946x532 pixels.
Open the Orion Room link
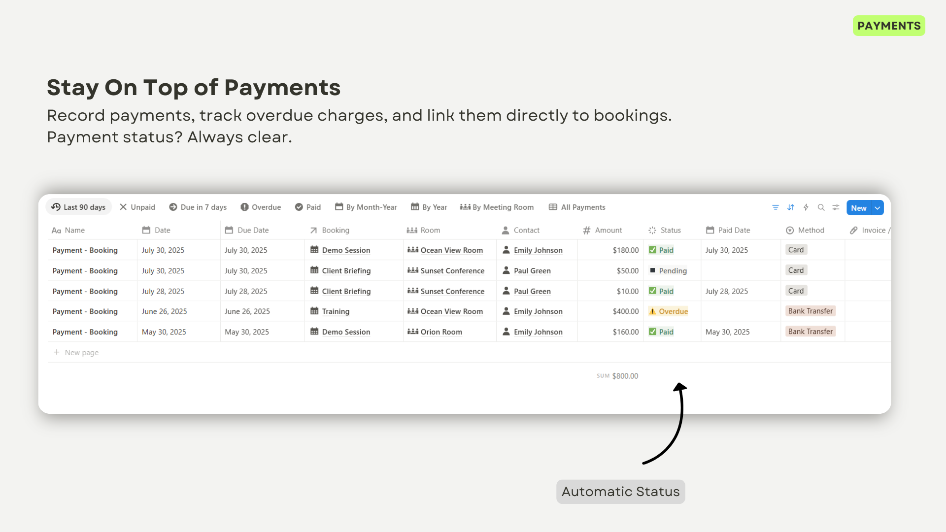click(x=435, y=332)
